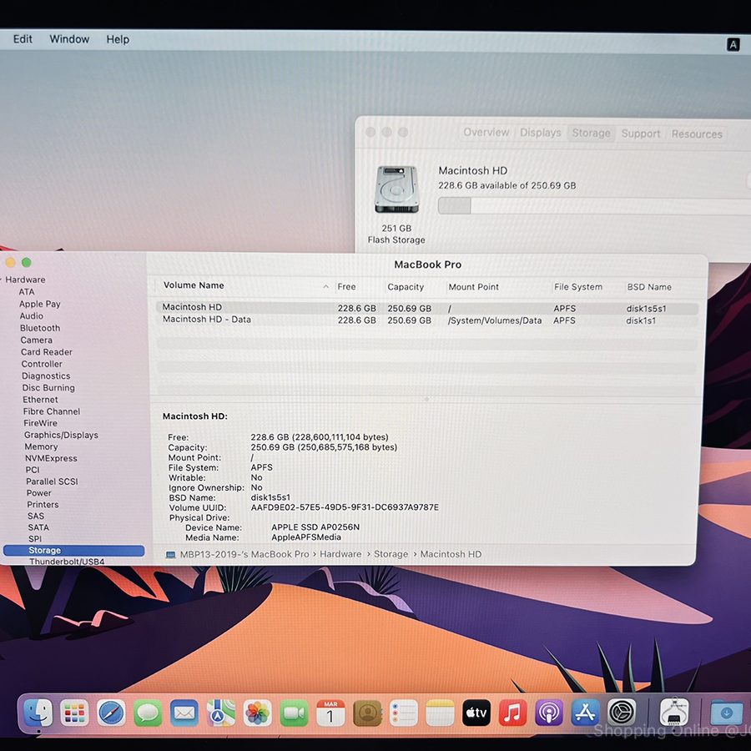The width and height of the screenshot is (751, 751).
Task: Select Graphics/Displays in the sidebar
Action: (x=61, y=435)
